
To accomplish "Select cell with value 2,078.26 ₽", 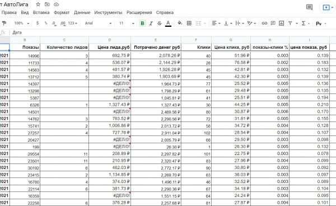I will point(156,55).
